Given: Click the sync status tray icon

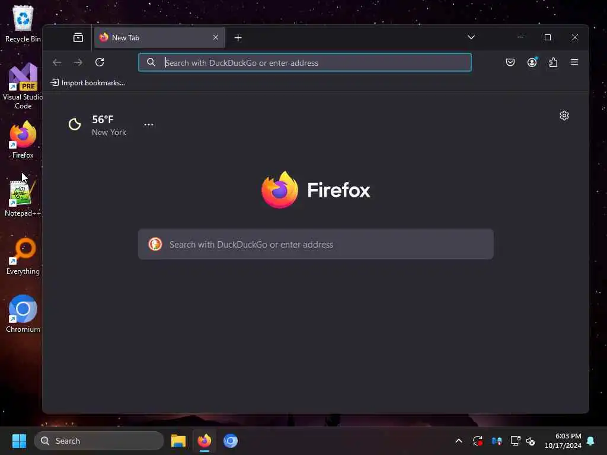Looking at the screenshot, I should click(x=478, y=441).
